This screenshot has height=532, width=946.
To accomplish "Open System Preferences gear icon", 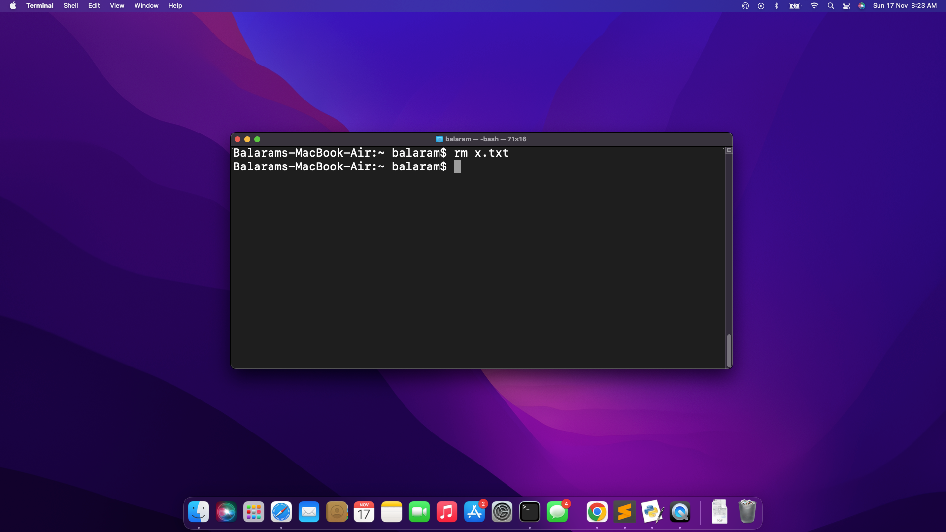I will pyautogui.click(x=502, y=512).
